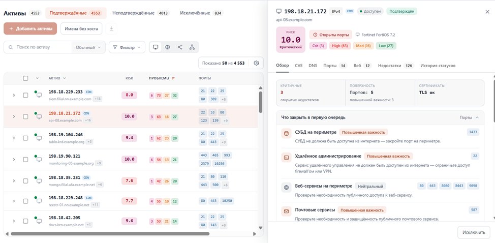Click the table vertical scrollbar thumb
Screen dimensions: 495x243
[260, 102]
